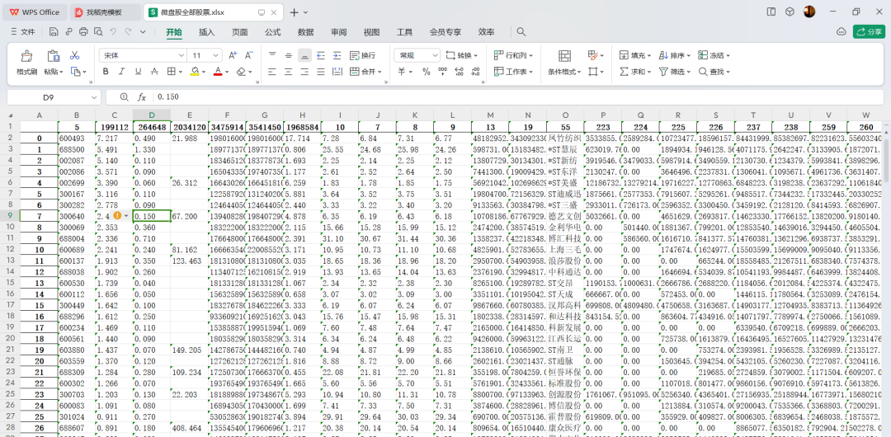This screenshot has height=437, width=891.
Task: Open the Rows and Columns (行和列) dropdown
Action: [514, 55]
